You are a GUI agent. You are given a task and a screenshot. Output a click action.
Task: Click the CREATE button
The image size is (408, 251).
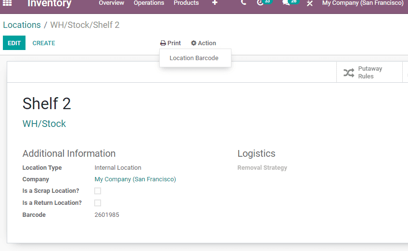(x=44, y=43)
